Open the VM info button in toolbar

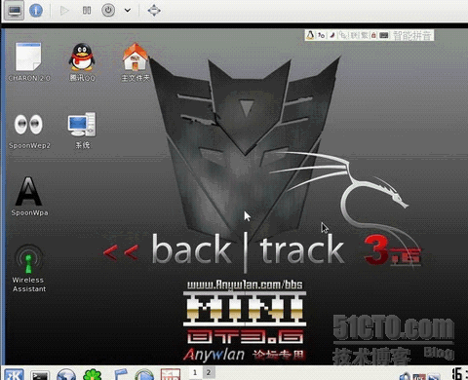pyautogui.click(x=36, y=11)
